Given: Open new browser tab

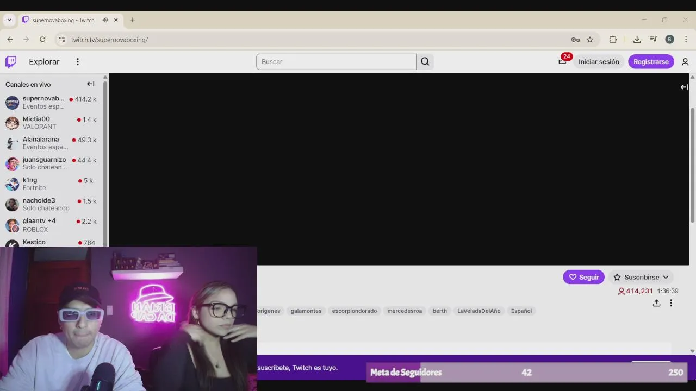Looking at the screenshot, I should tap(132, 20).
